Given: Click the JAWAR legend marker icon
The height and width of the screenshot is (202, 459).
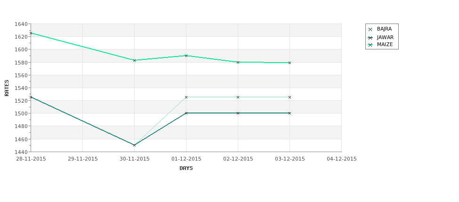Looking at the screenshot, I should 370,38.
